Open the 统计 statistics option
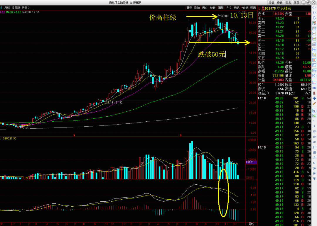Viewport: 317px width, 226px height. pyautogui.click(x=213, y=8)
